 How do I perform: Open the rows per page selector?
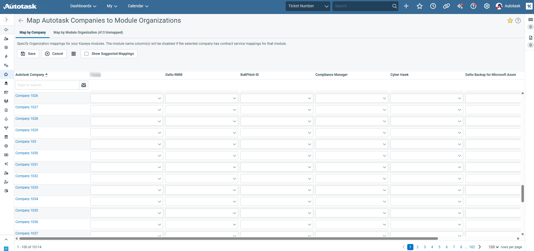point(494,247)
